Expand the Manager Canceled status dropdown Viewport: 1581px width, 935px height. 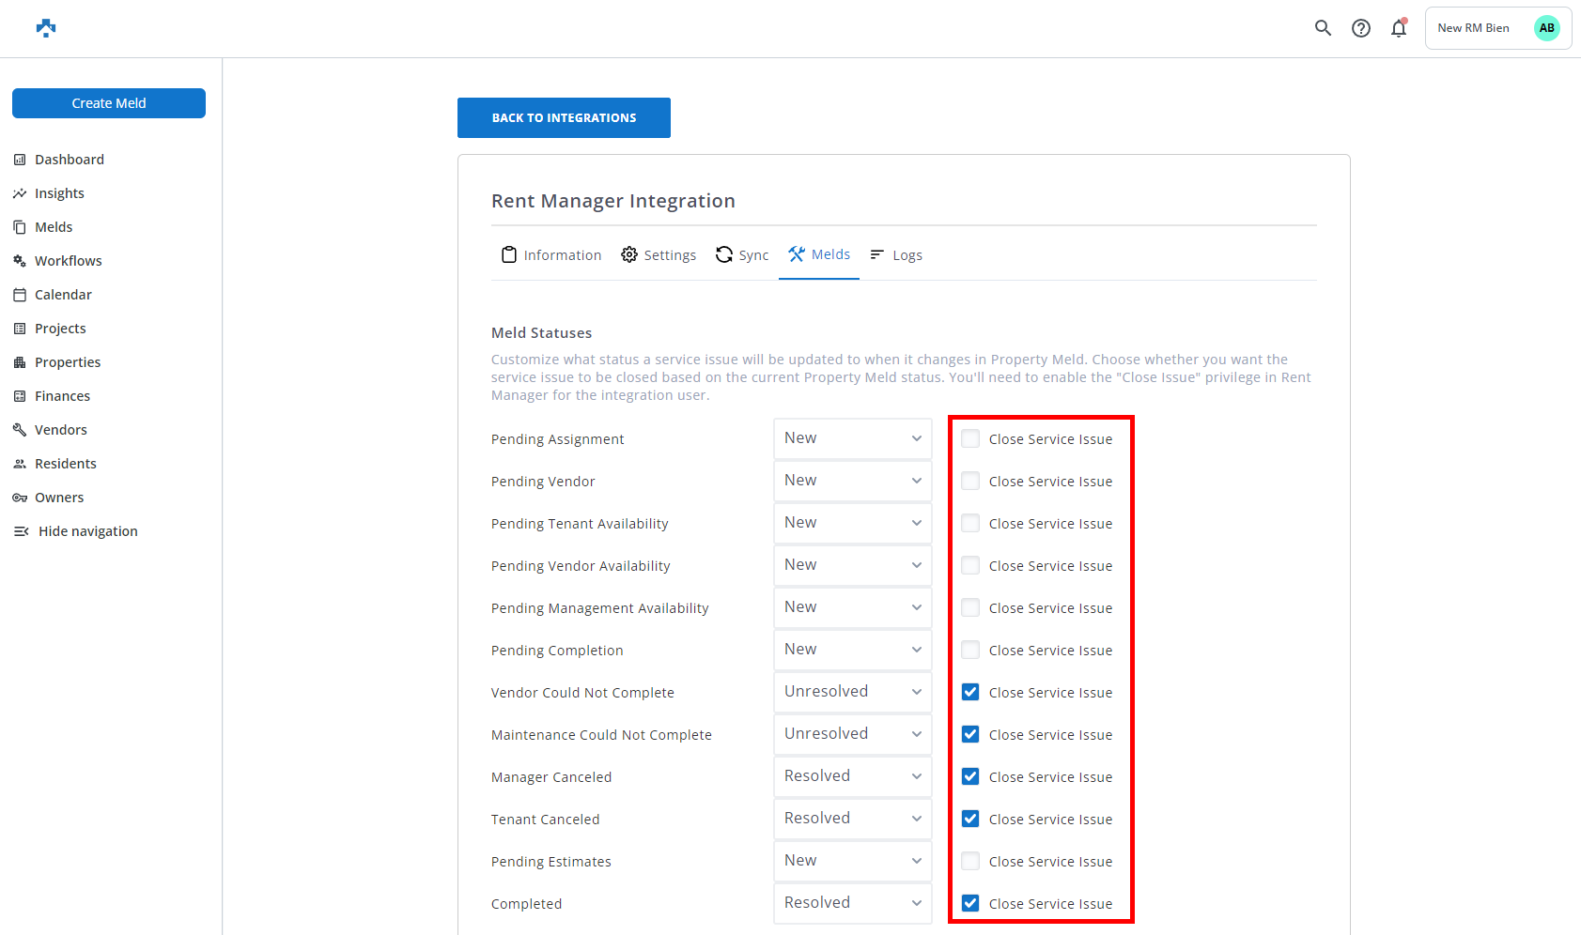852,776
